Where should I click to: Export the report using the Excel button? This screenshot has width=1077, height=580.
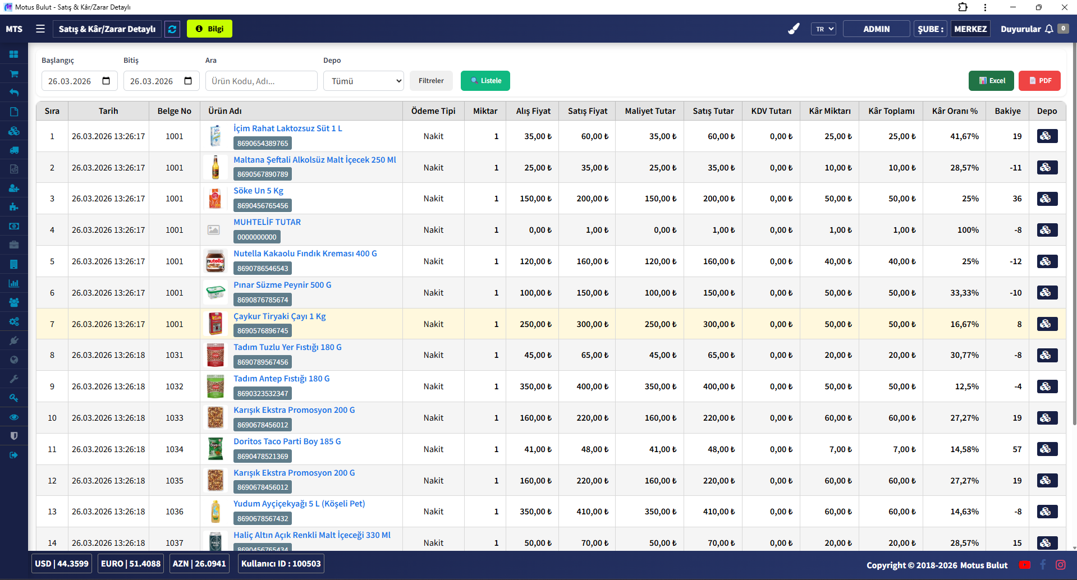[991, 81]
